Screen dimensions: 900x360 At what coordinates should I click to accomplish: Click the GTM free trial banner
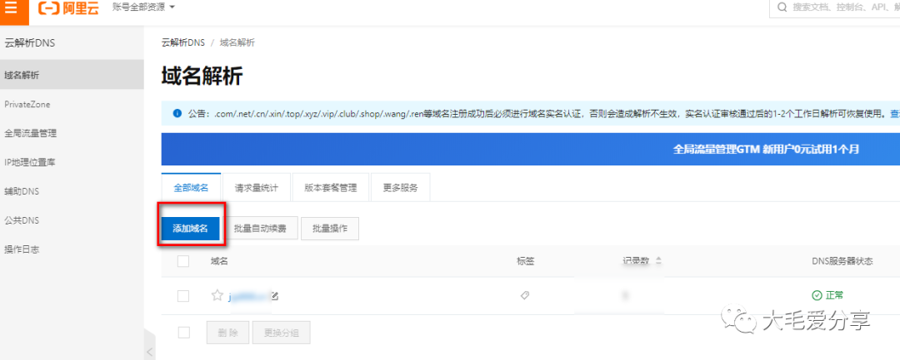(x=530, y=150)
